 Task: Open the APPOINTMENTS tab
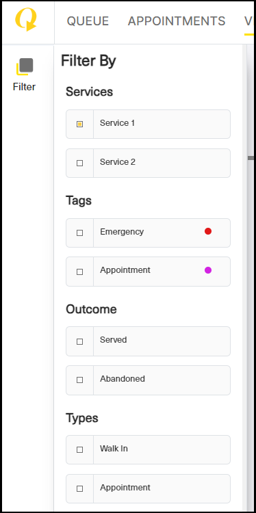click(177, 21)
